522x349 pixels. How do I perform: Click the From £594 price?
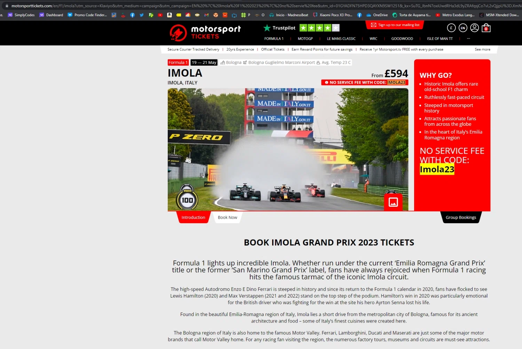[389, 74]
